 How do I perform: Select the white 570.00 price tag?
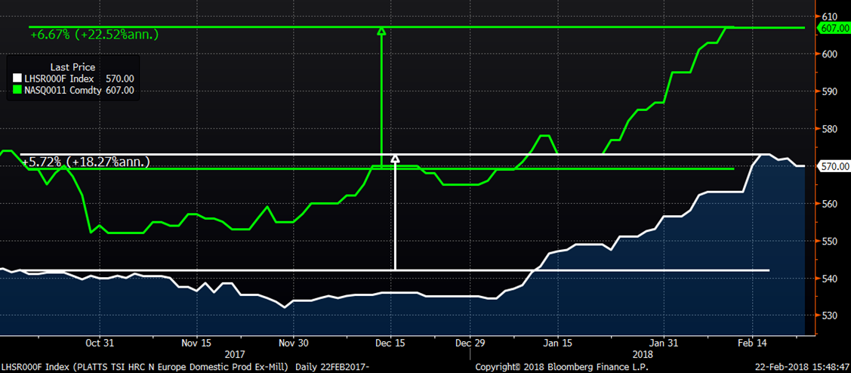[x=835, y=166]
